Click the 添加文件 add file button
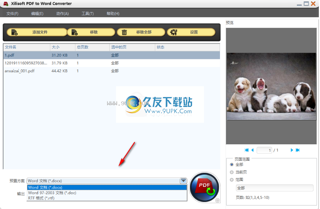 tap(37, 32)
